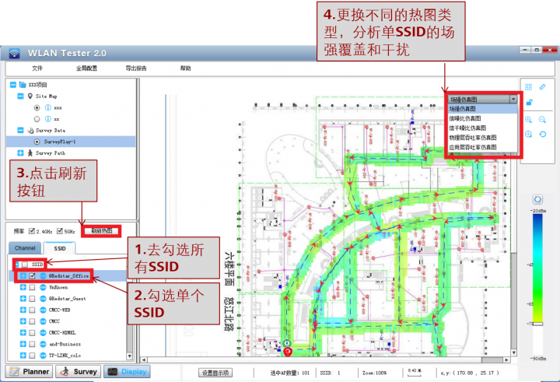560x382 pixels.
Task: Open the 帮助 menu
Action: [185, 68]
